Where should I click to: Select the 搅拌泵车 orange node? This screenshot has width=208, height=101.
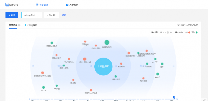[x=144, y=78]
